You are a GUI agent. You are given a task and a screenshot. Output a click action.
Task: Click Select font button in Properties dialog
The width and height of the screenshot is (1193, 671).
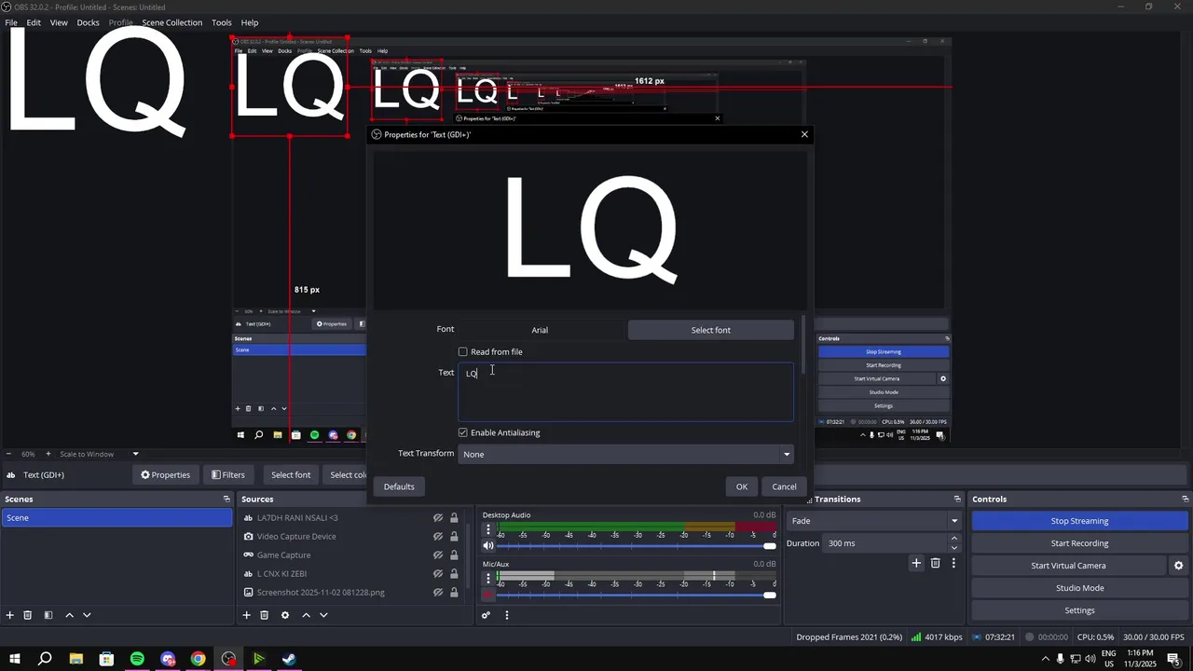[711, 330]
